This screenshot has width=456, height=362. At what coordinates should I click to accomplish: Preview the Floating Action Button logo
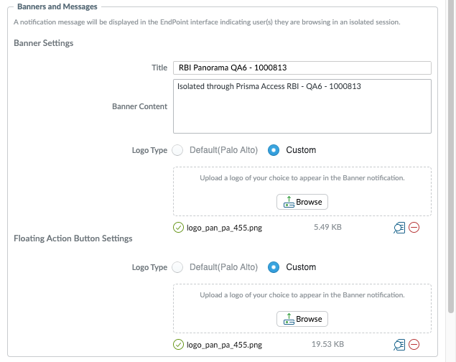click(399, 345)
